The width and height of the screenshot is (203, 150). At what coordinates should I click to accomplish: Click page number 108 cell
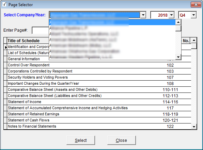coord(170,84)
